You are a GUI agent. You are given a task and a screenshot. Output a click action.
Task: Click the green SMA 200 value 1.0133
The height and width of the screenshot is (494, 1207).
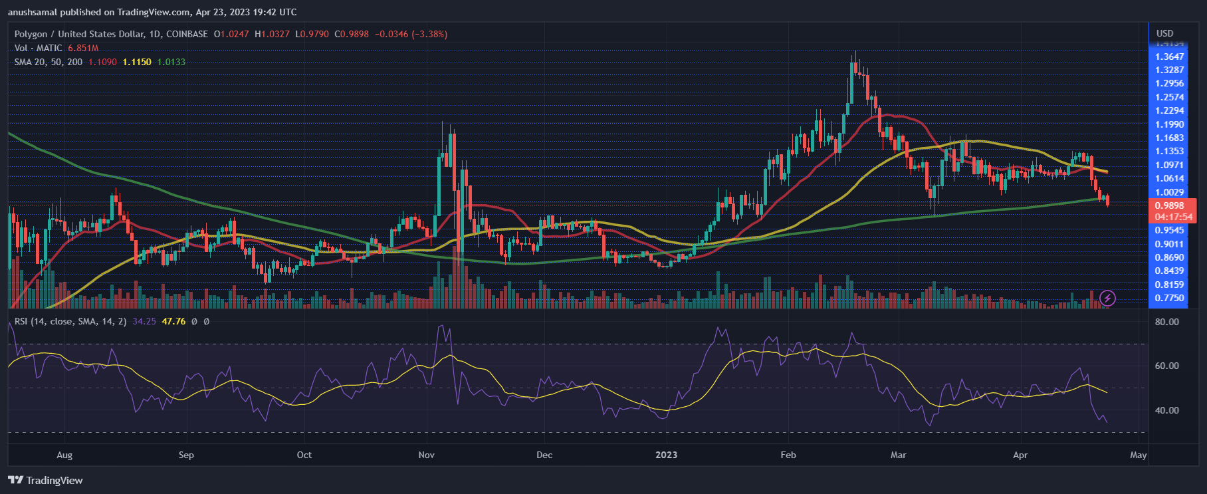click(171, 62)
